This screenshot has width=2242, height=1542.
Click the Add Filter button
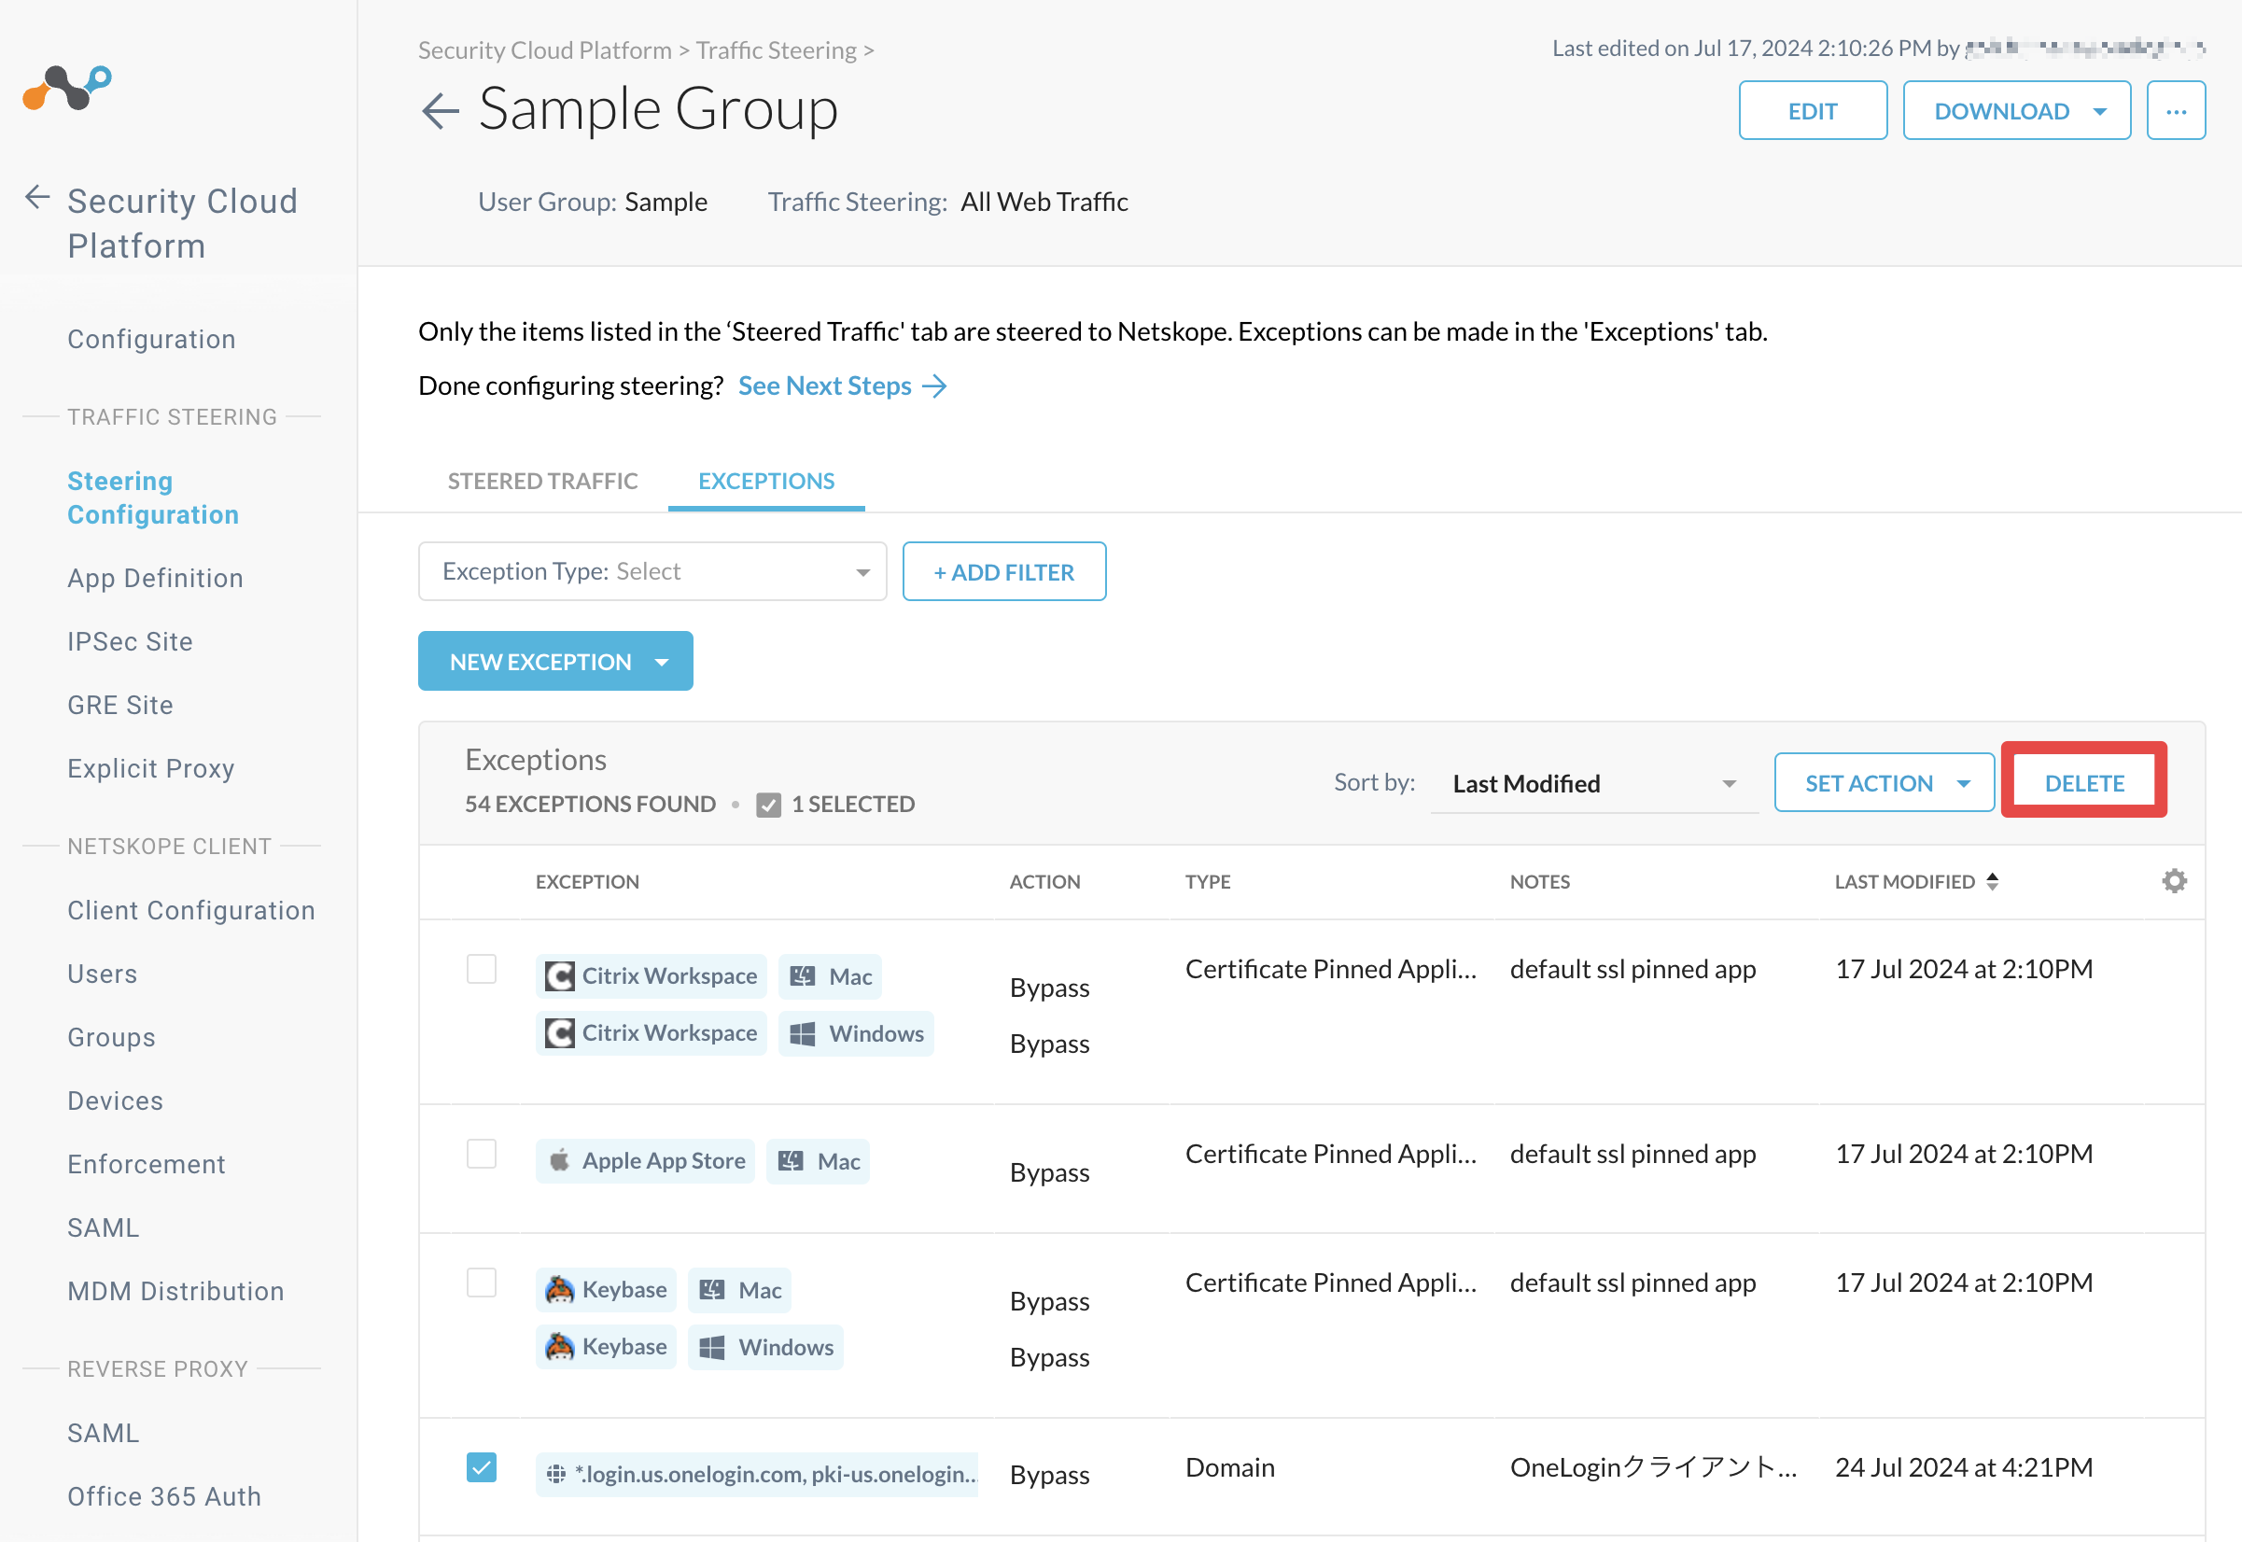pyautogui.click(x=1004, y=571)
